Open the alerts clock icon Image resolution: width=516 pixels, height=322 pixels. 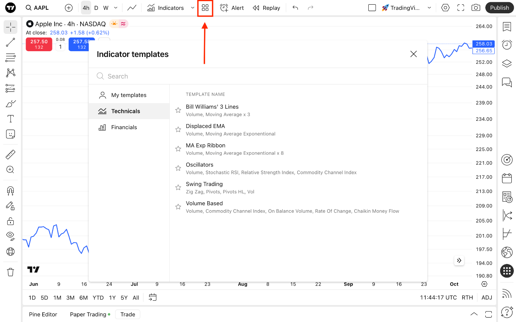(507, 44)
